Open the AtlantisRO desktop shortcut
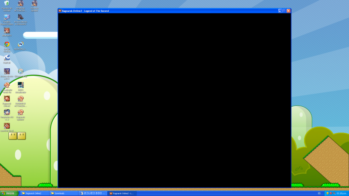The height and width of the screenshot is (196, 349). click(7, 32)
